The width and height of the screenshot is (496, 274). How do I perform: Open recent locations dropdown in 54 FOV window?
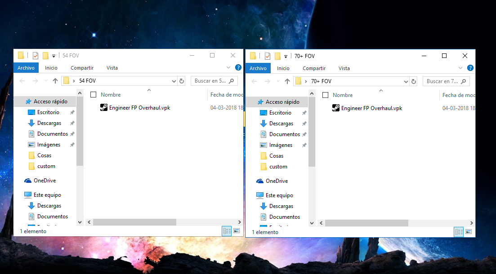pyautogui.click(x=46, y=81)
